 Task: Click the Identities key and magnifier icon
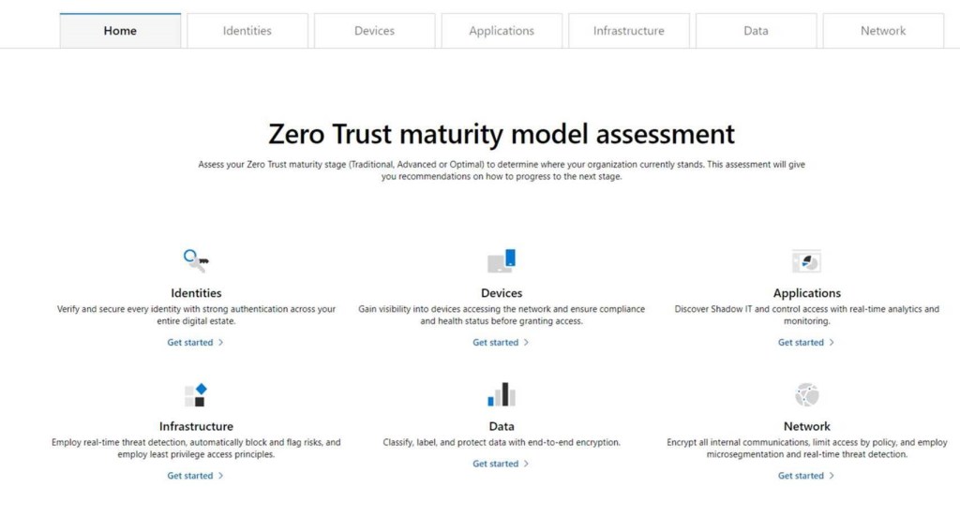click(x=196, y=260)
